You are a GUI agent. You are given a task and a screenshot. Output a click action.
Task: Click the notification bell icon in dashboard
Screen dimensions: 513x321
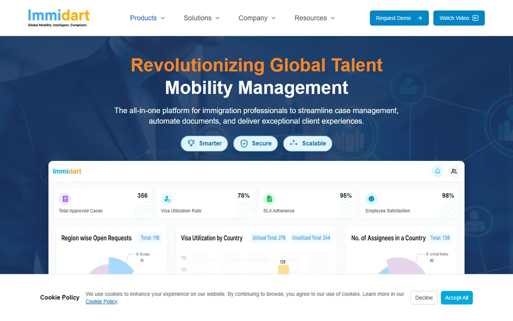point(437,171)
